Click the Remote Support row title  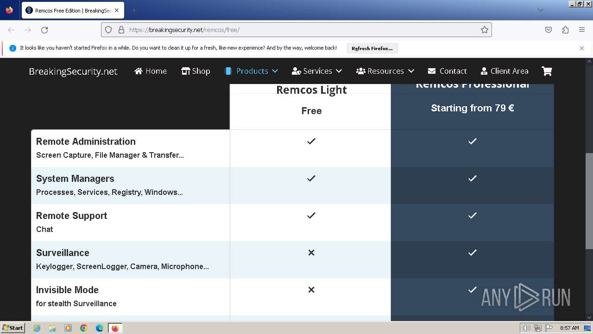point(71,216)
